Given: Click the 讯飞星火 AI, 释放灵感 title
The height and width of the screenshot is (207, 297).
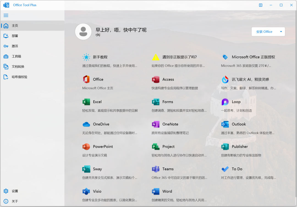Looking at the screenshot, I should (x=251, y=79).
